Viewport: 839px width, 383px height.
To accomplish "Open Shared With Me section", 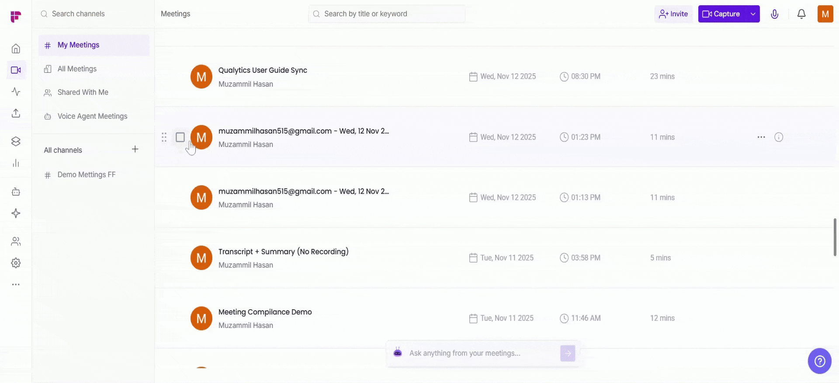I will coord(83,92).
